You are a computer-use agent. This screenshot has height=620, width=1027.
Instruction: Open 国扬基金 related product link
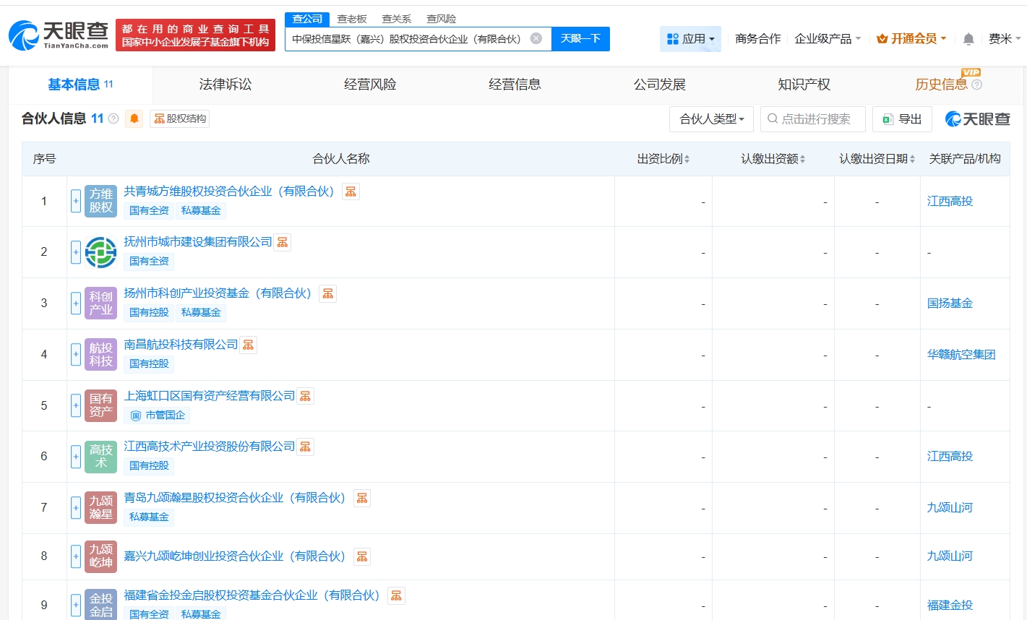tap(950, 303)
